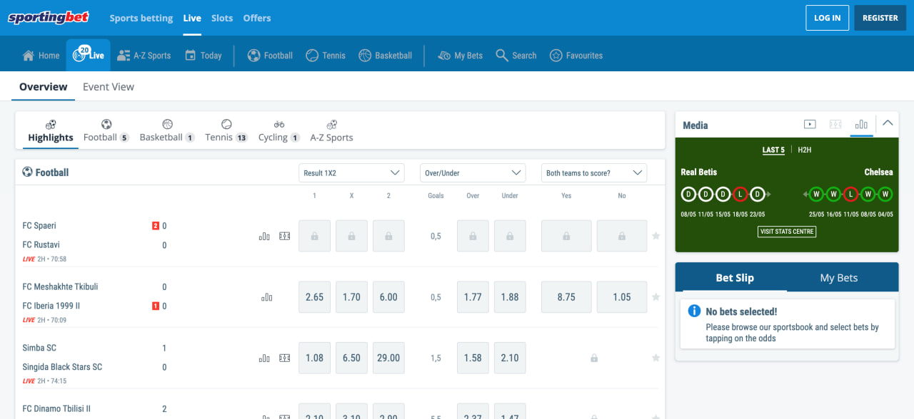Go to Home via house icon
914x419 pixels.
point(41,56)
